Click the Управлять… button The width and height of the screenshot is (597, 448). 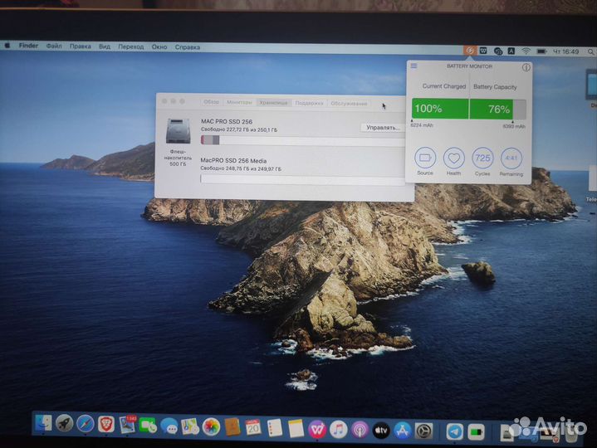[x=382, y=128]
